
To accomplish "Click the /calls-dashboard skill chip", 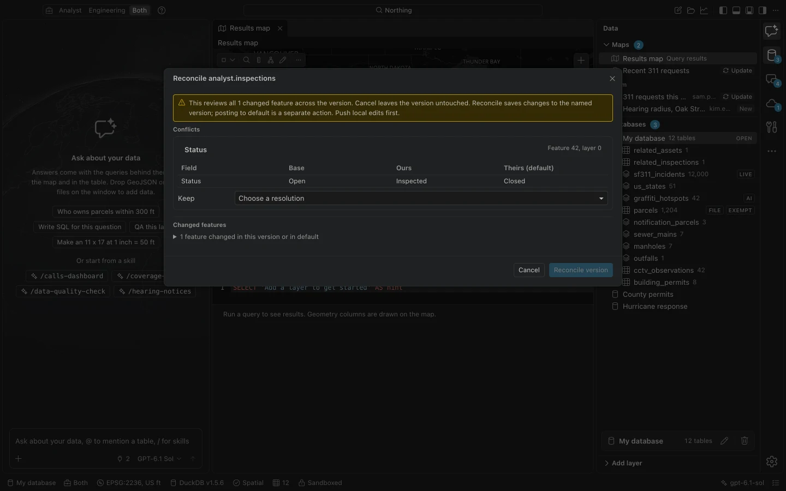I will click(x=68, y=276).
